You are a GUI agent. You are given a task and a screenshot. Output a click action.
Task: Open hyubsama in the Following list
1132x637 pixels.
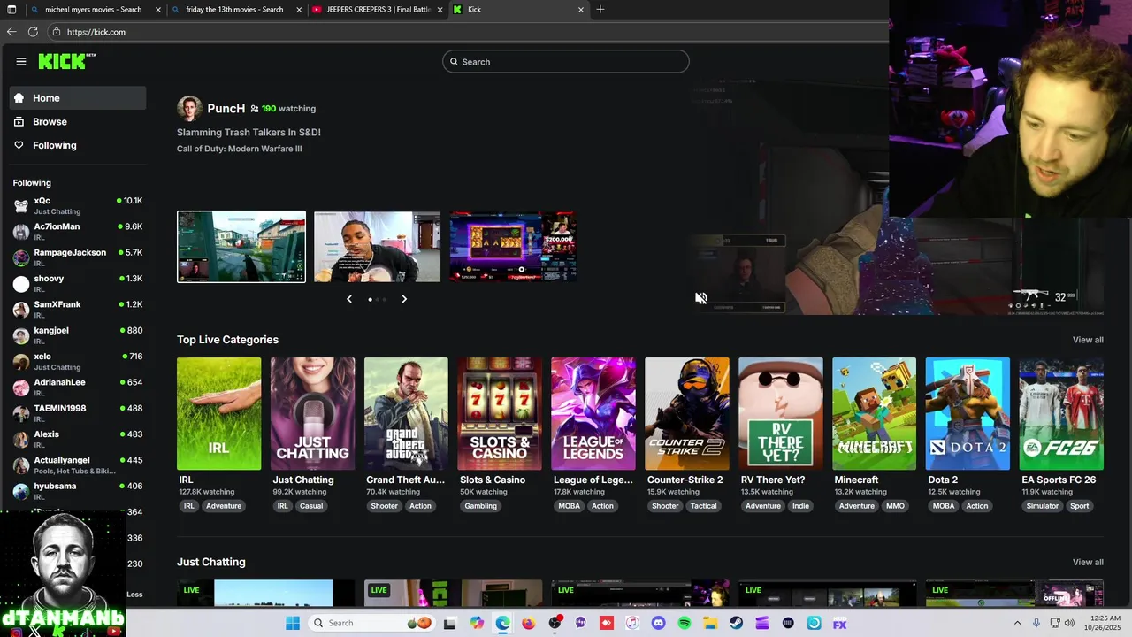tap(78, 490)
